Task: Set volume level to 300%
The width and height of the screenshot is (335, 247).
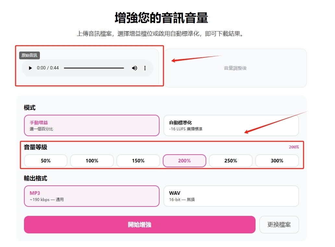Action: pos(277,161)
